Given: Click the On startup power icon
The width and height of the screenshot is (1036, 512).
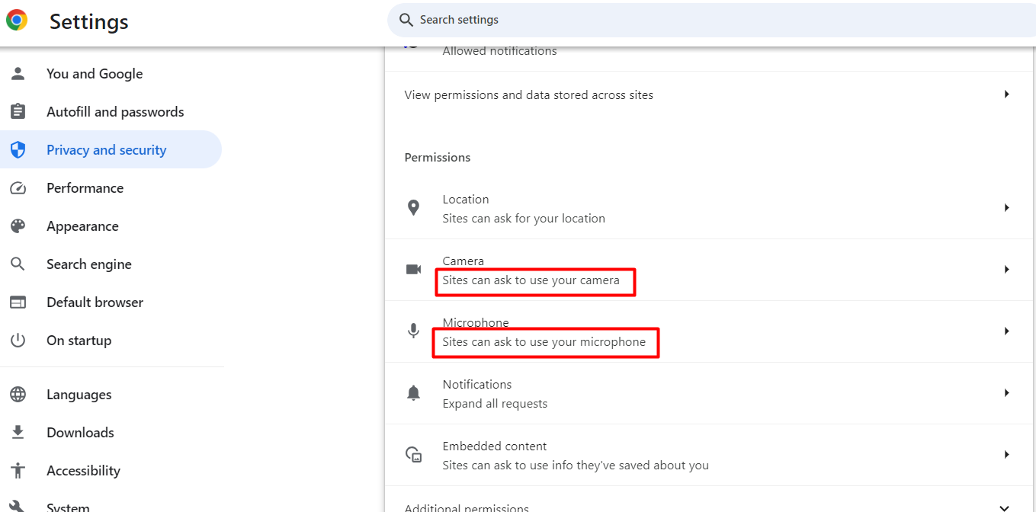Looking at the screenshot, I should coord(18,341).
